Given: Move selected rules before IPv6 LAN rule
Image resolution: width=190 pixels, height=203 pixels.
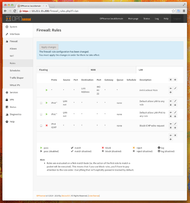Looking at the screenshot, I should click(171, 112).
